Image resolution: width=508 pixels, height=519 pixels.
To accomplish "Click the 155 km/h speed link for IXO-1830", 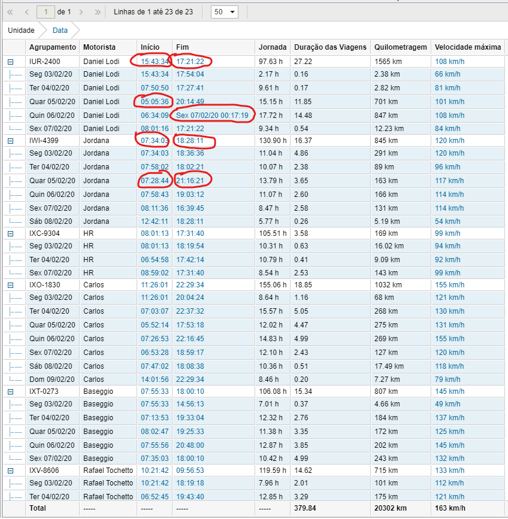I will [447, 286].
